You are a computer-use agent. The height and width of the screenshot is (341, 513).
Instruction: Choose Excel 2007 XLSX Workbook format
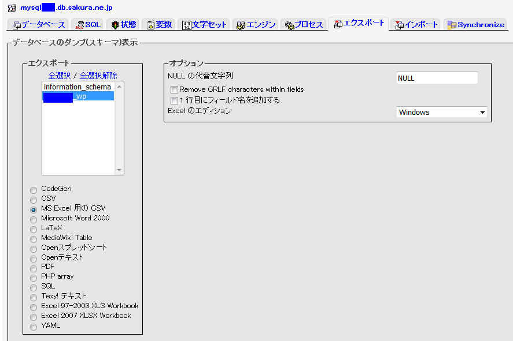point(34,317)
